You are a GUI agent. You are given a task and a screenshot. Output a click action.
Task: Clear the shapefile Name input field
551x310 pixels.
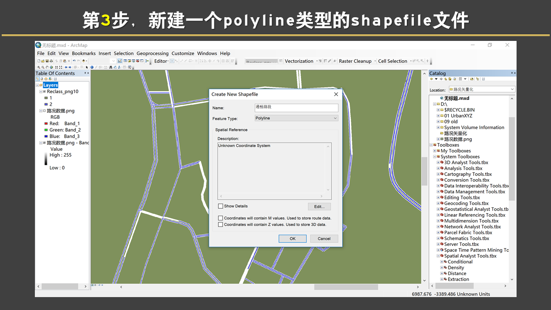coord(296,108)
